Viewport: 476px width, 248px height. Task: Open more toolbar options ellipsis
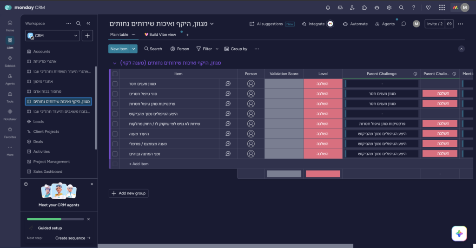pyautogui.click(x=257, y=49)
